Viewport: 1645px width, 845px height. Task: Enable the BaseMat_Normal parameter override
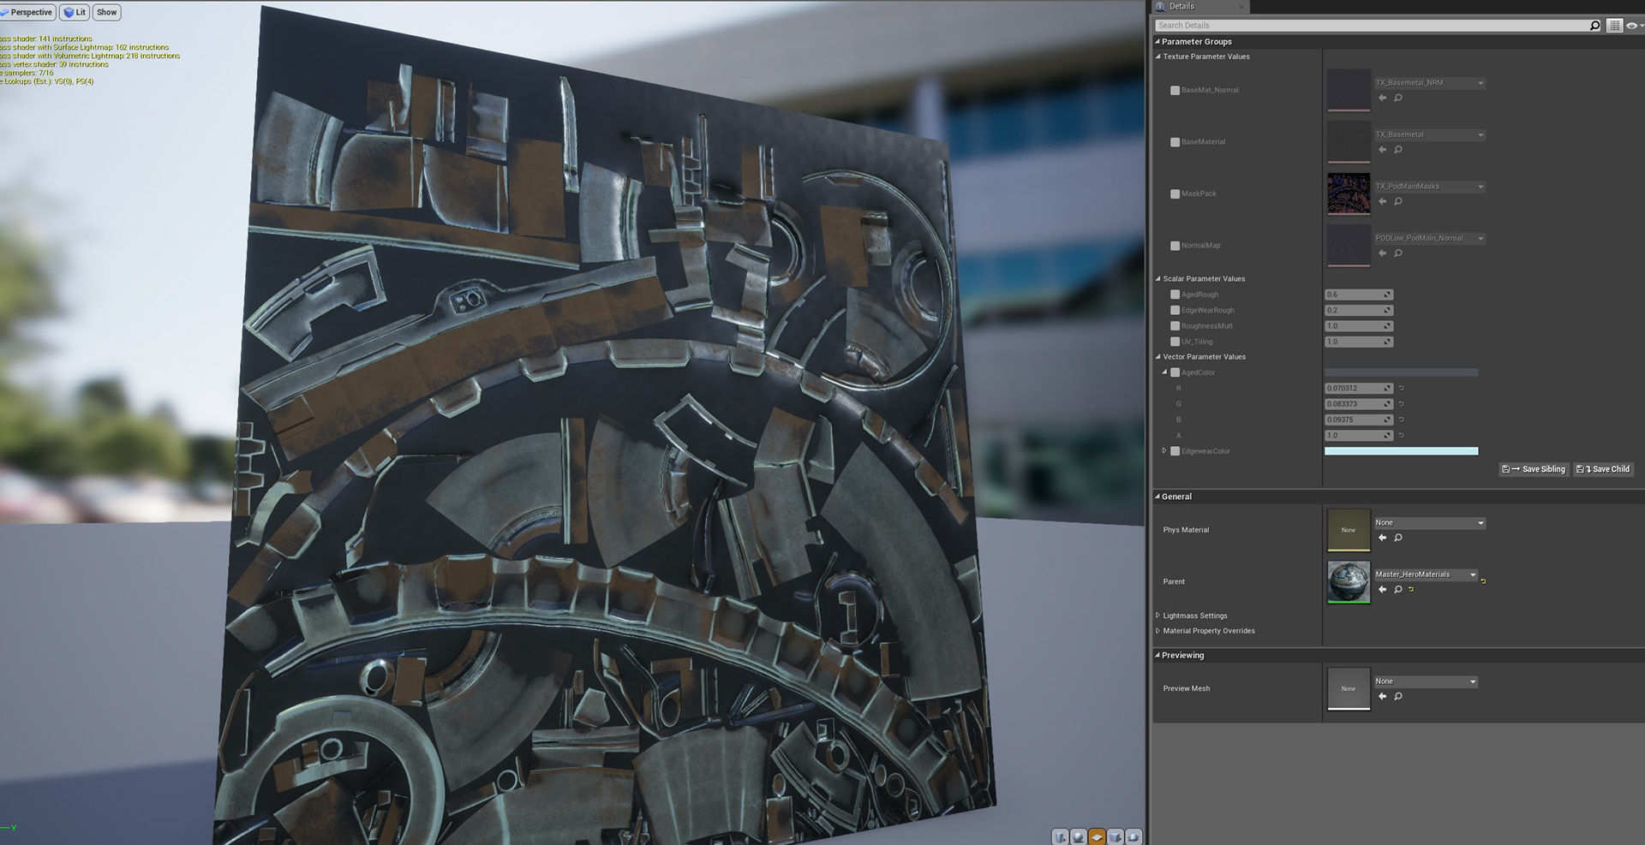1175,90
